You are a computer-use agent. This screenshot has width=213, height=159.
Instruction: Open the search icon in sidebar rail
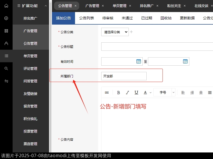(x=6, y=69)
